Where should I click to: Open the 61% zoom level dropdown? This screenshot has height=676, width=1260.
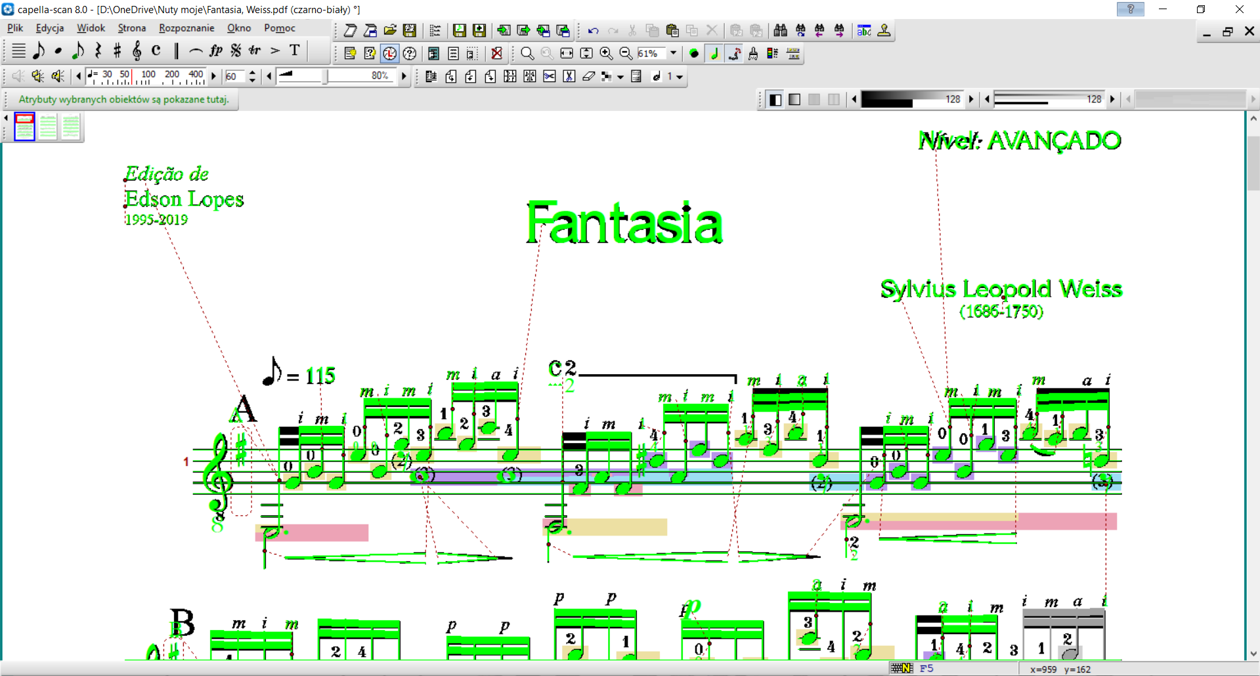click(673, 54)
